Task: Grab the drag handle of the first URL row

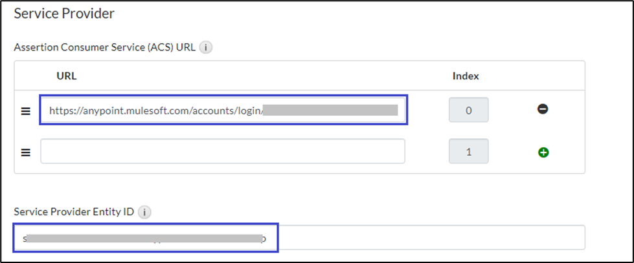Action: click(x=26, y=110)
